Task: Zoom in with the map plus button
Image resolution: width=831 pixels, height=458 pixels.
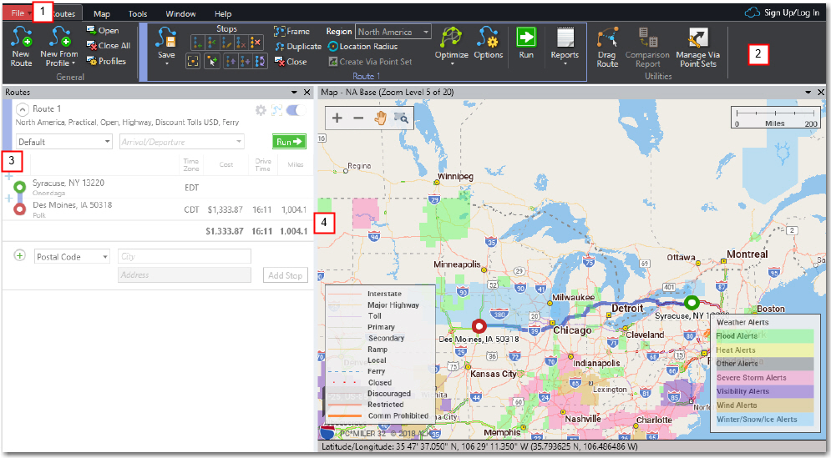Action: [x=337, y=118]
